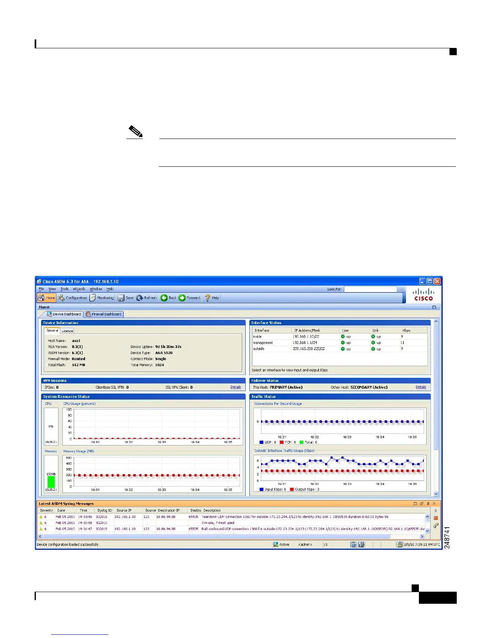The width and height of the screenshot is (493, 638).
Task: Click the red Output Kbps legend swatch
Action: 292,489
